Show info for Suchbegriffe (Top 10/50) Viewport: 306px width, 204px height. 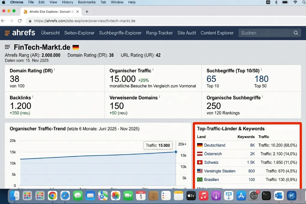tap(261, 69)
